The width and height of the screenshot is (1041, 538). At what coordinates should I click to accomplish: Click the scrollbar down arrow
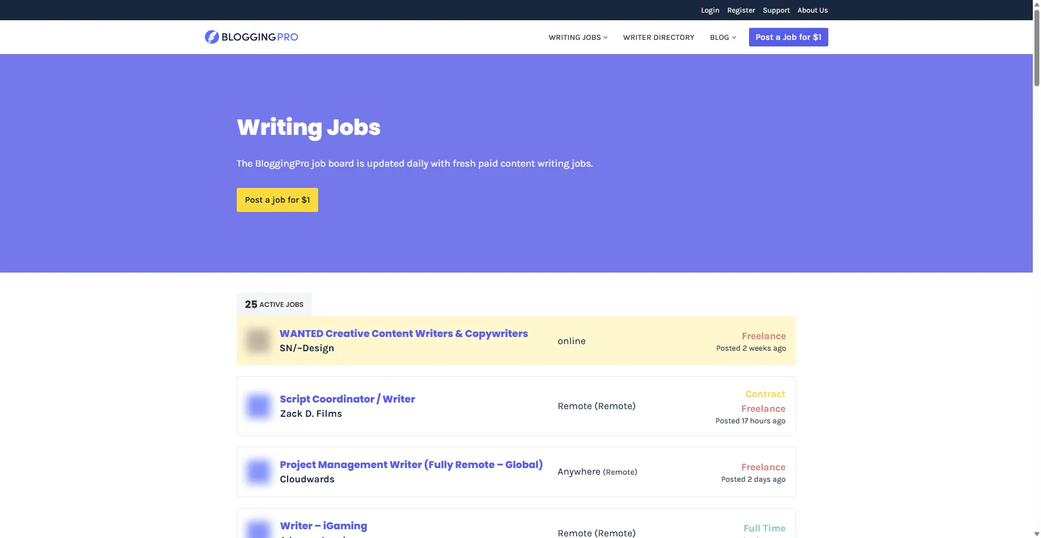(x=1037, y=534)
